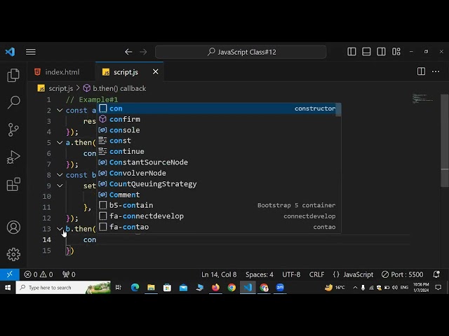Viewport: 449px width, 336px height.
Task: Open the errors and warnings status item
Action: tap(39, 274)
